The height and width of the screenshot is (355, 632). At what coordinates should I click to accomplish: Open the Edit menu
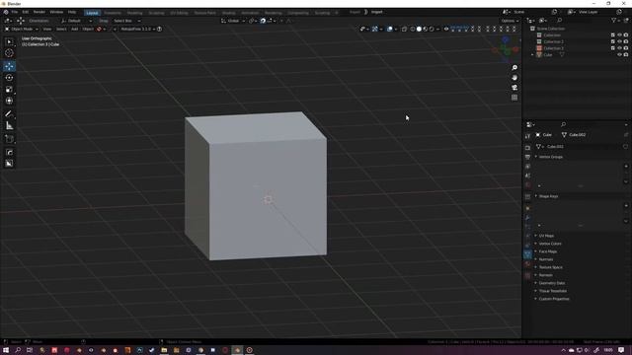pos(26,12)
